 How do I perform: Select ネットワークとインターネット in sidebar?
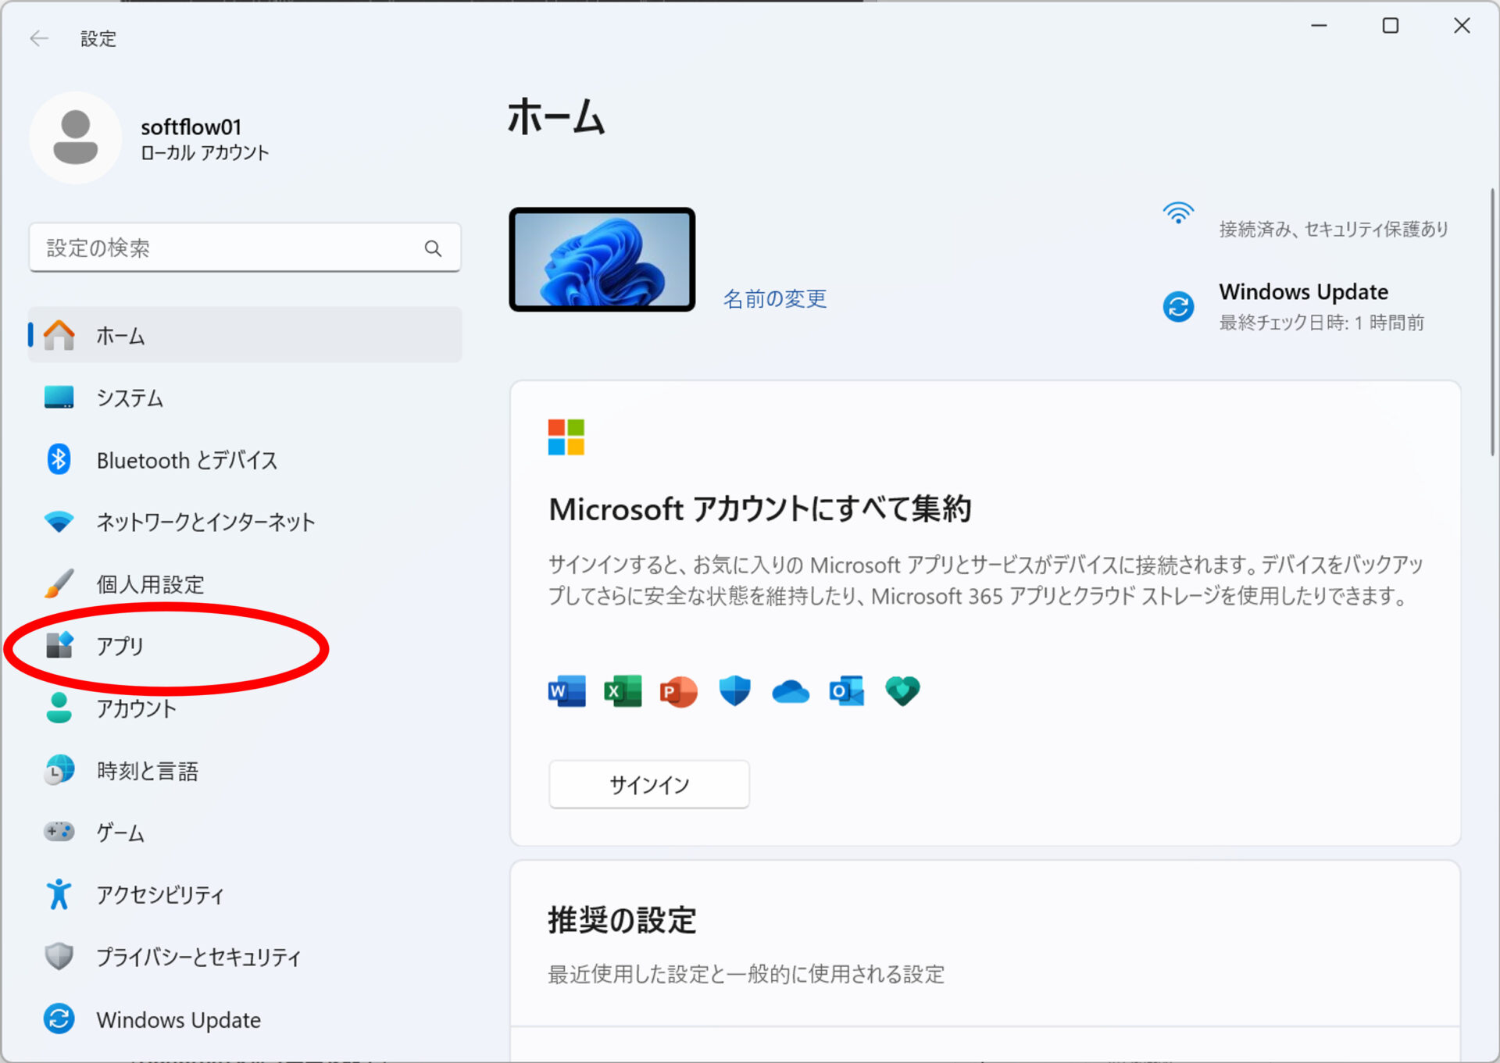(245, 522)
